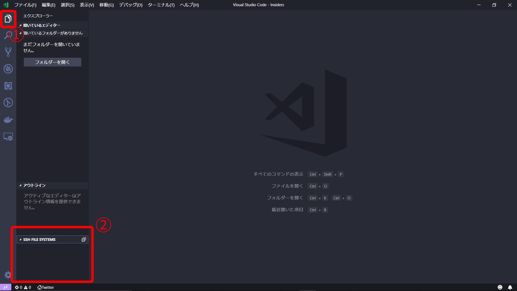
Task: Click the VS Code Insiders logo in title bar
Action: [6, 5]
